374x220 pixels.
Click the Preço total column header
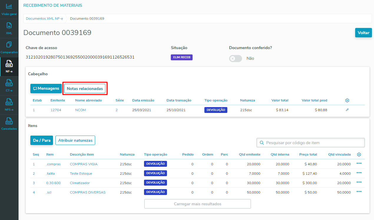308,154
